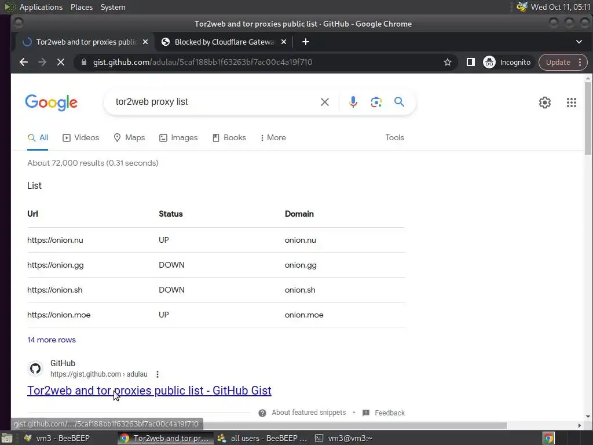The height and width of the screenshot is (445, 593).
Task: Click the Google logo
Action: coord(51,103)
